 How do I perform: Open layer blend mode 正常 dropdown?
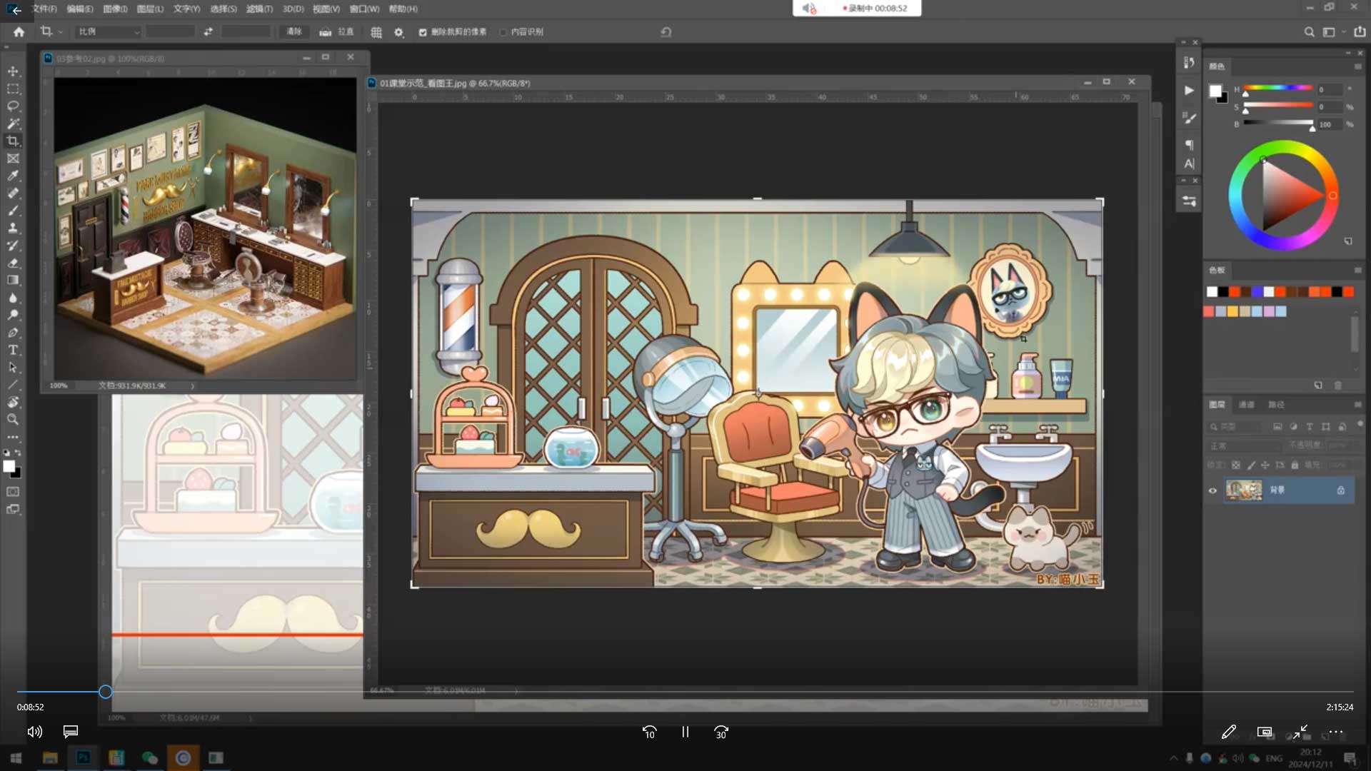click(1245, 445)
